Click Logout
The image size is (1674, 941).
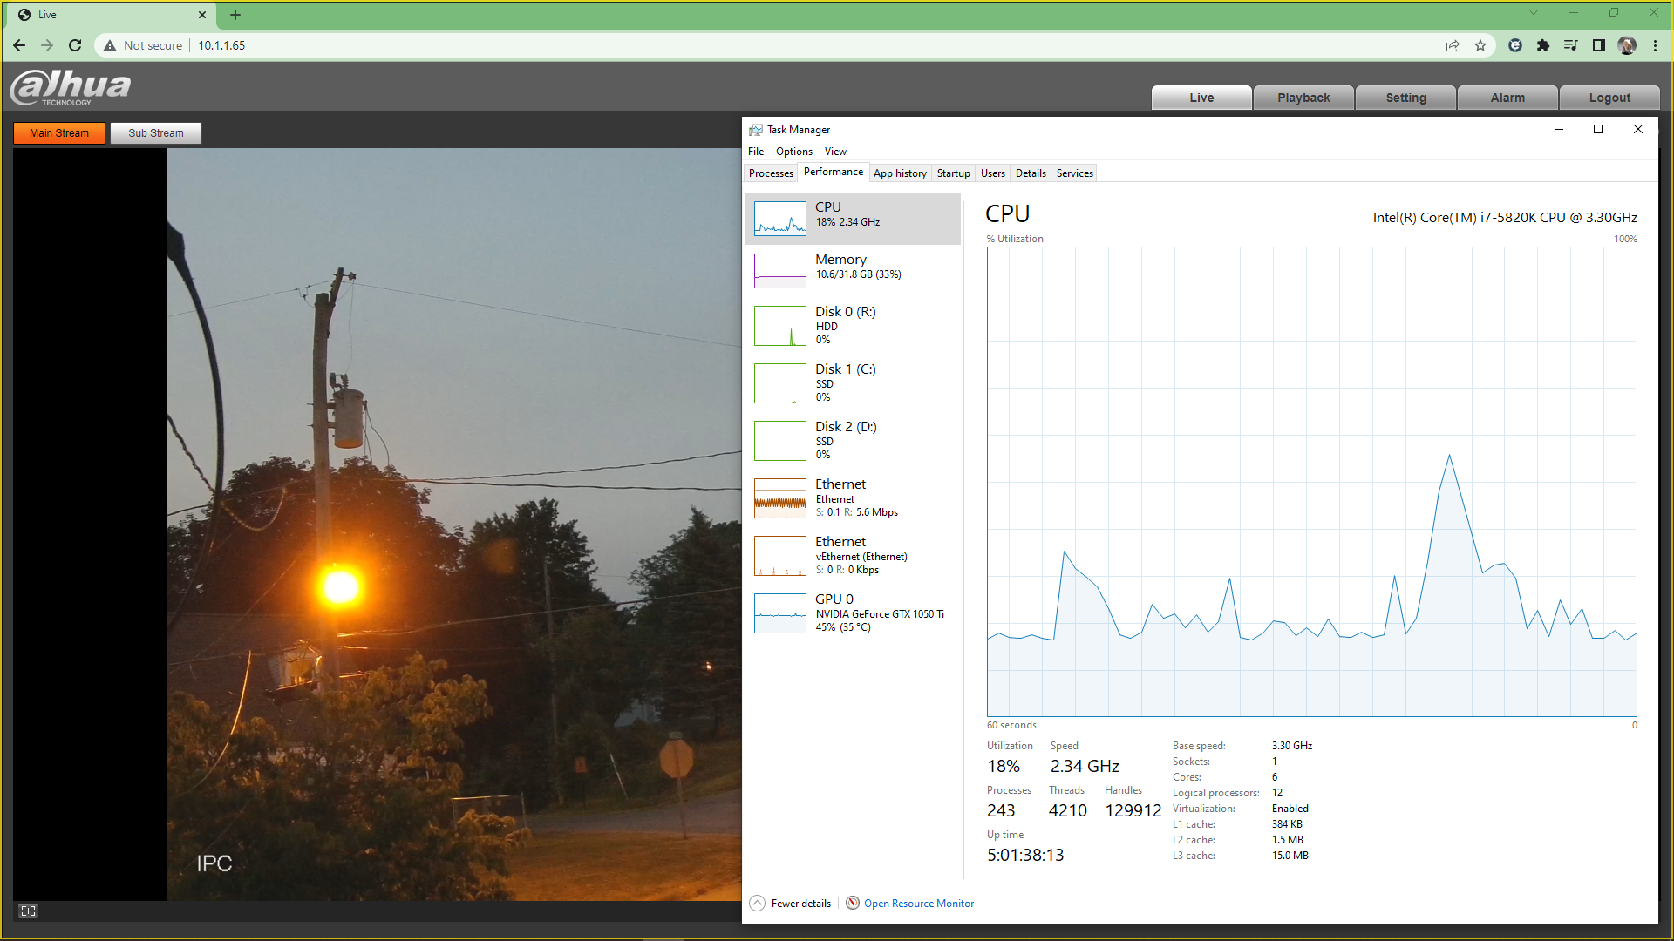pos(1609,98)
